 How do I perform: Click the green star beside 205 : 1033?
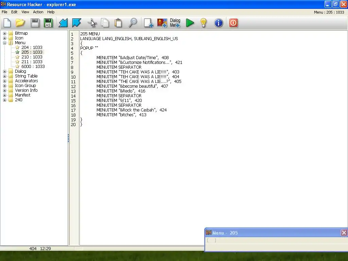(x=17, y=52)
